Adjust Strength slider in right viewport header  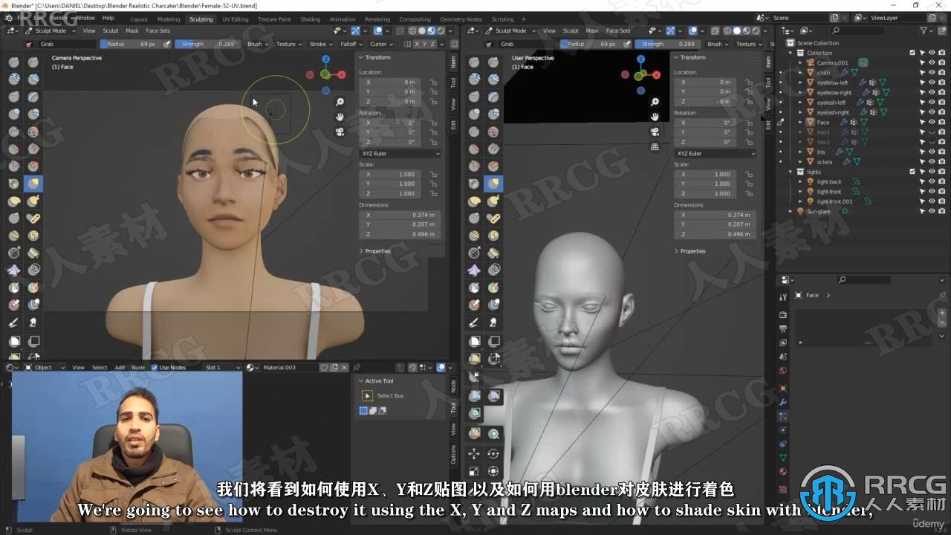tap(667, 44)
